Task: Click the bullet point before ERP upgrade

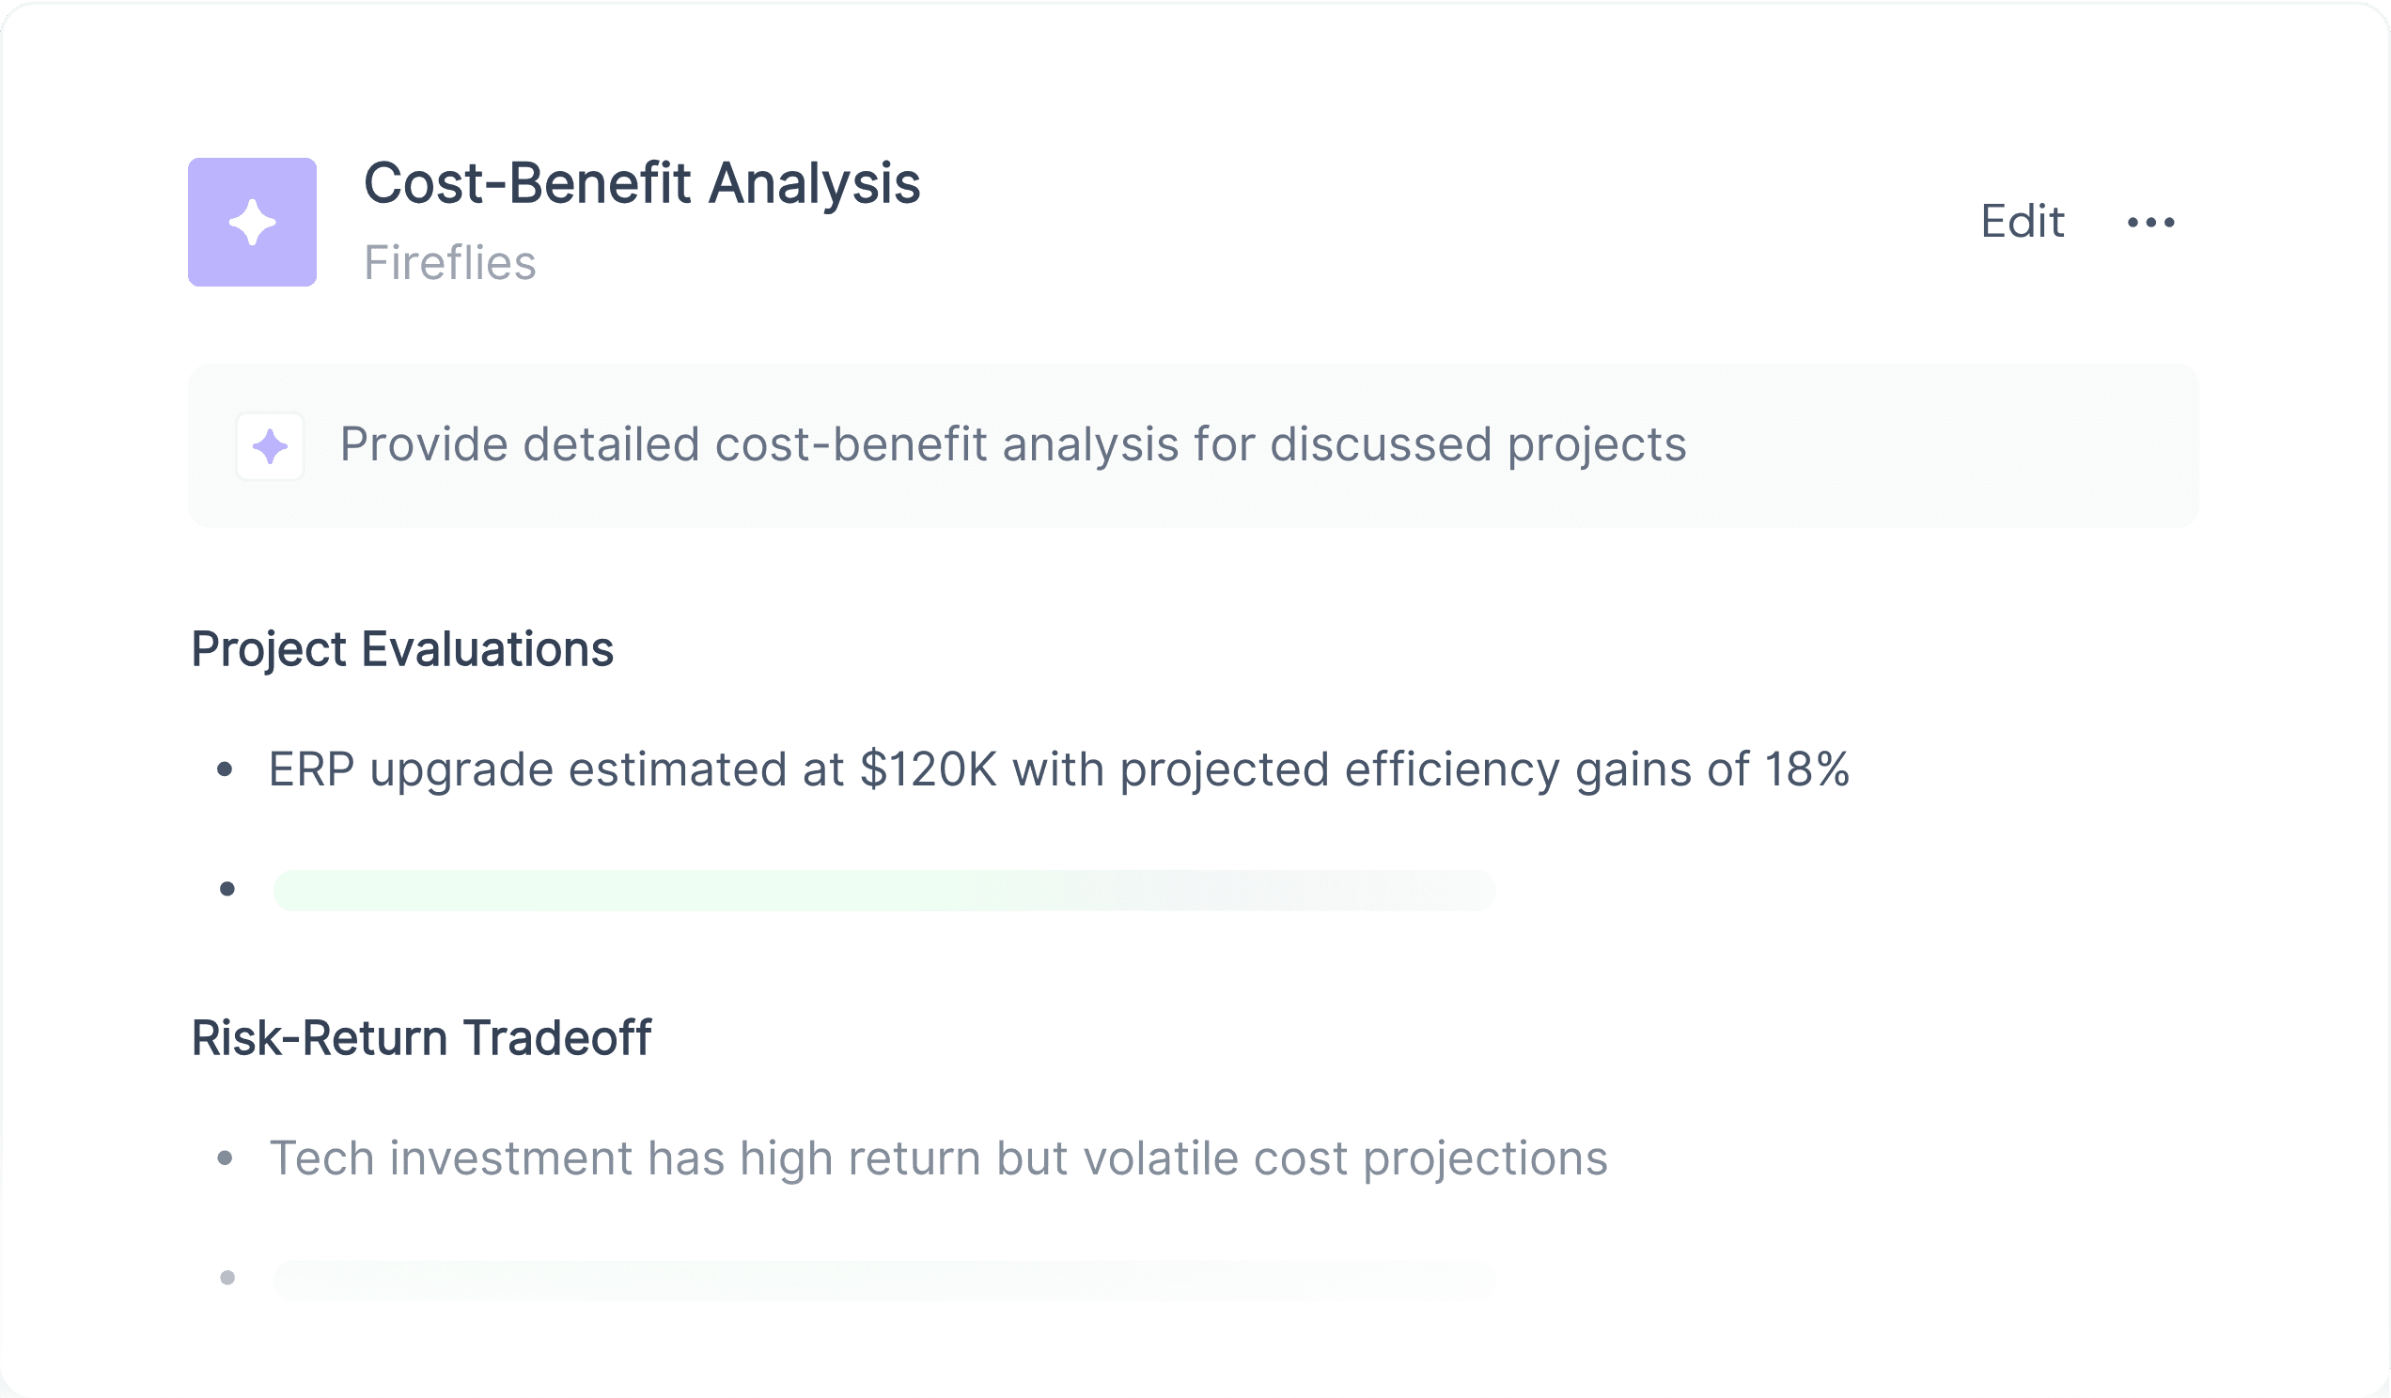Action: click(225, 769)
